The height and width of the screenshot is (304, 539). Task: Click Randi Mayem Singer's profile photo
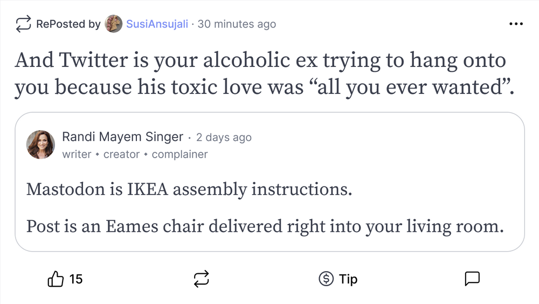(40, 144)
